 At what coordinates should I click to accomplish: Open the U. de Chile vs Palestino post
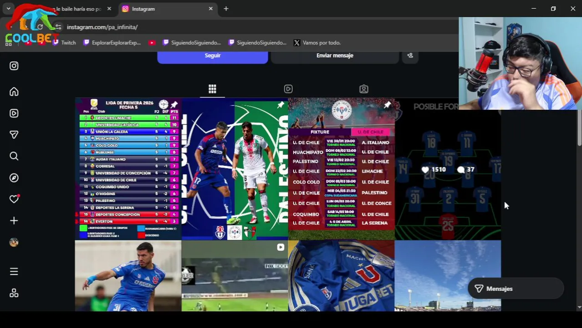(235, 169)
